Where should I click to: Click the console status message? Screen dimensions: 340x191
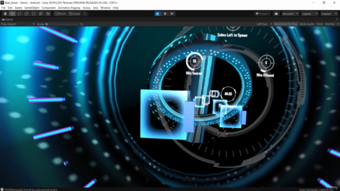click(31, 190)
